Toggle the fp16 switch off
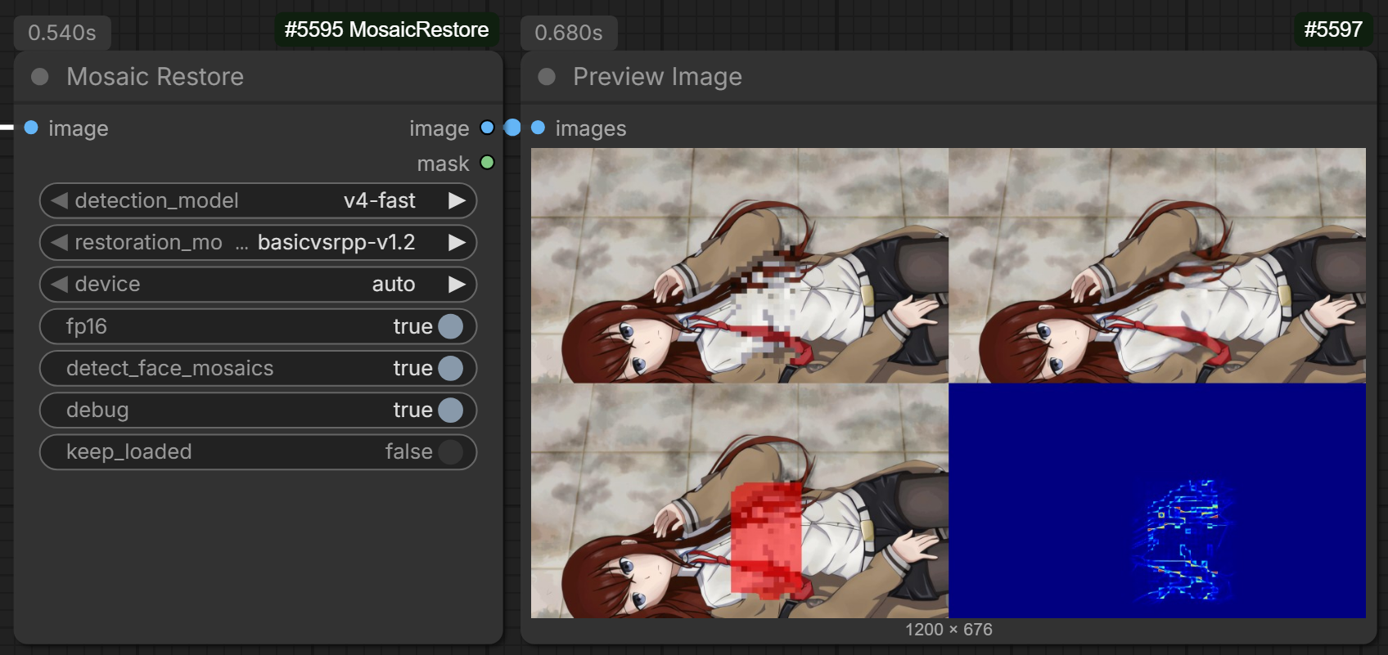This screenshot has width=1388, height=655. (x=450, y=326)
